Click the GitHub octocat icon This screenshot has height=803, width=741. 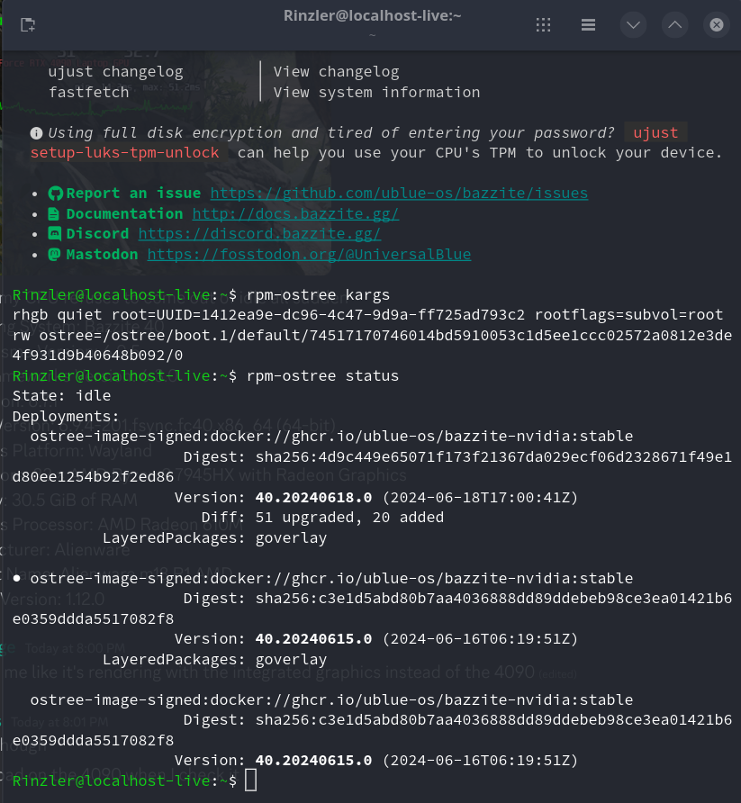(55, 193)
